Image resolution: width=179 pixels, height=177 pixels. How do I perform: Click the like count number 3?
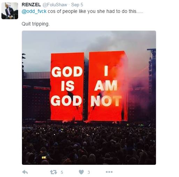click(89, 172)
